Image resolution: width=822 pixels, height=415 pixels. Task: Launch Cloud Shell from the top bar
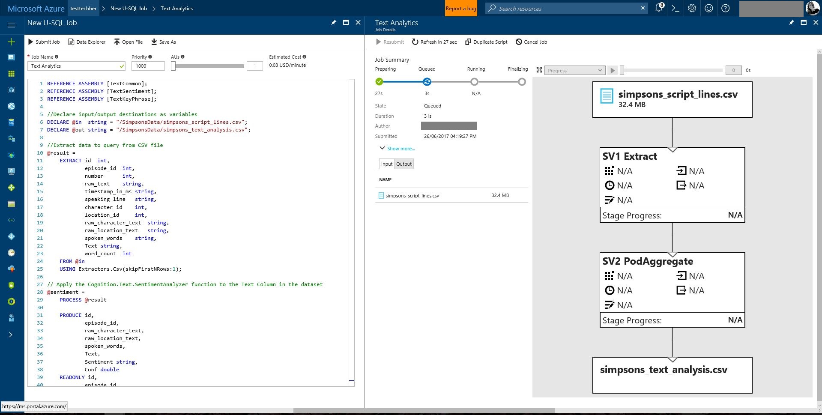(676, 8)
